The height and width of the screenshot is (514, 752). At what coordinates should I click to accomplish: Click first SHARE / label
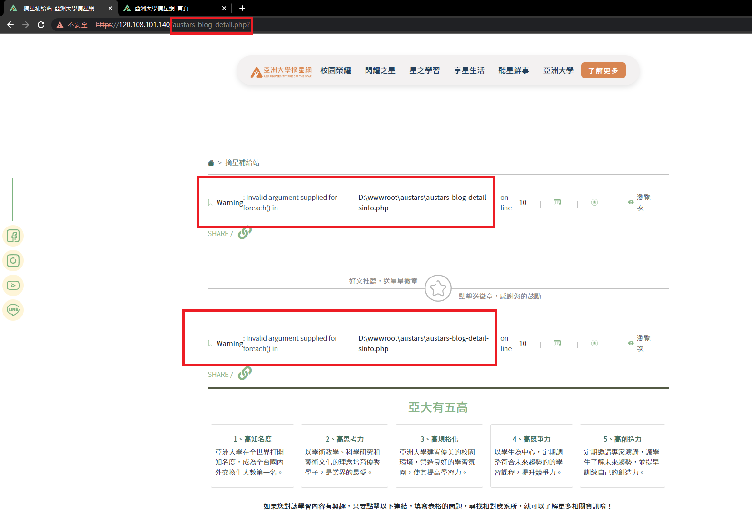[x=220, y=234]
